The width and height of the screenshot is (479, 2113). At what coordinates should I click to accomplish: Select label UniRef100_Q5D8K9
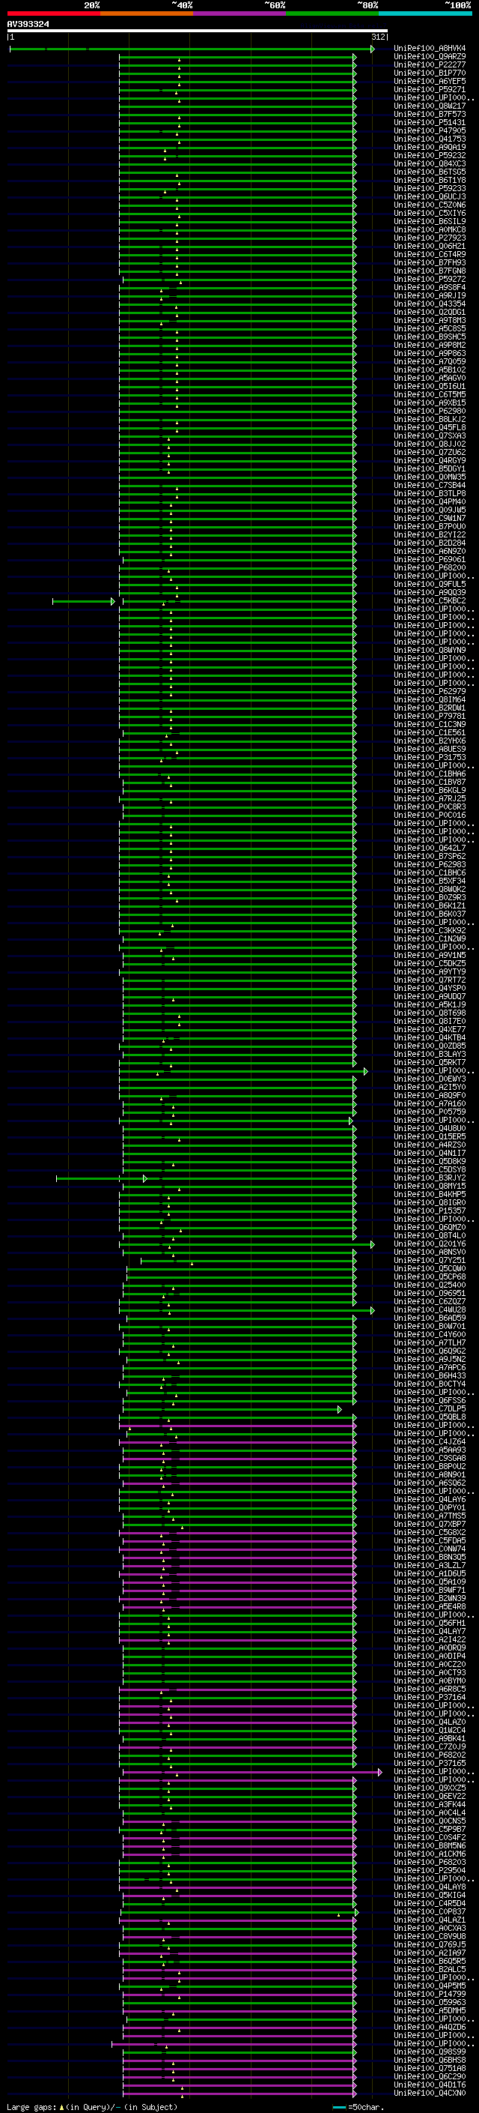coord(430,1160)
